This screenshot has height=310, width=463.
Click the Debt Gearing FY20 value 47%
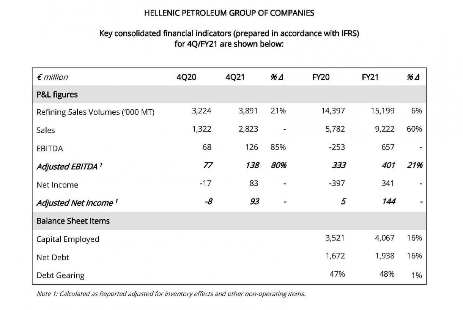337,274
